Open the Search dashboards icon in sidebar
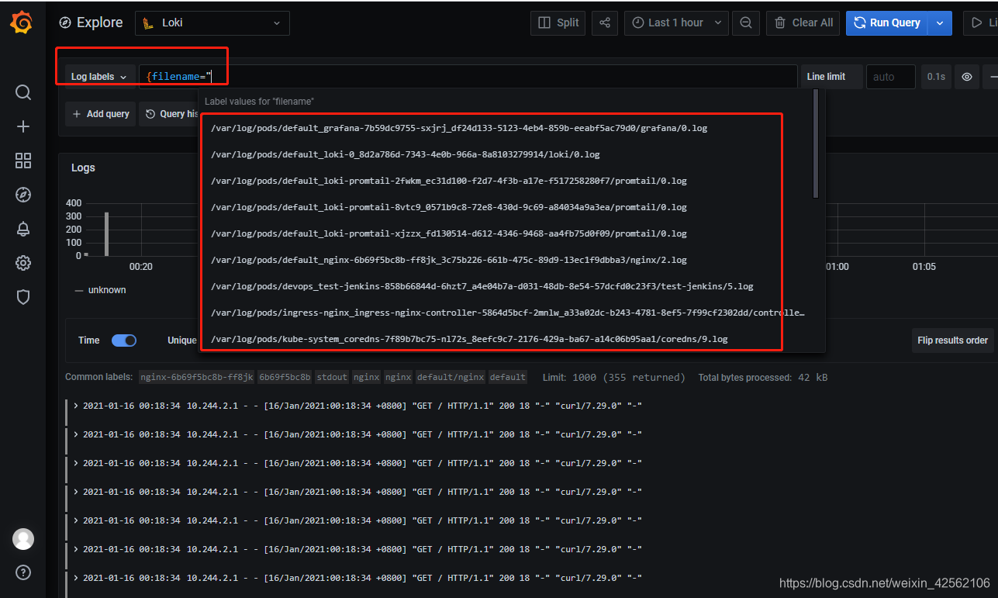Screen dimensions: 998x598 [23, 93]
